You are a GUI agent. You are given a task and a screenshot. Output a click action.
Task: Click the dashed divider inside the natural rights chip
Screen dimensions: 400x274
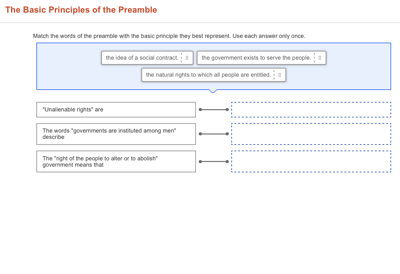pos(274,75)
